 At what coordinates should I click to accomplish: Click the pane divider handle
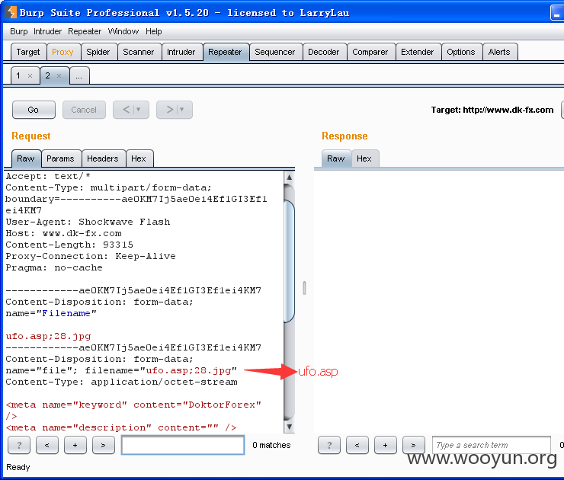click(x=304, y=288)
